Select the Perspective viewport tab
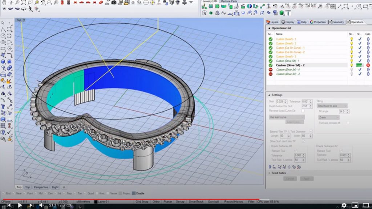This screenshot has height=209, width=372. pos(41,187)
